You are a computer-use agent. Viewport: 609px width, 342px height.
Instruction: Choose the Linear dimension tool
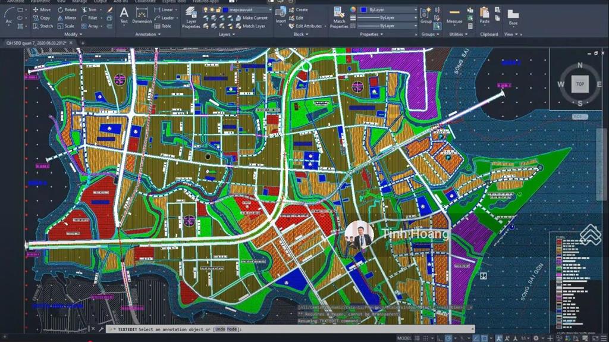pos(164,10)
